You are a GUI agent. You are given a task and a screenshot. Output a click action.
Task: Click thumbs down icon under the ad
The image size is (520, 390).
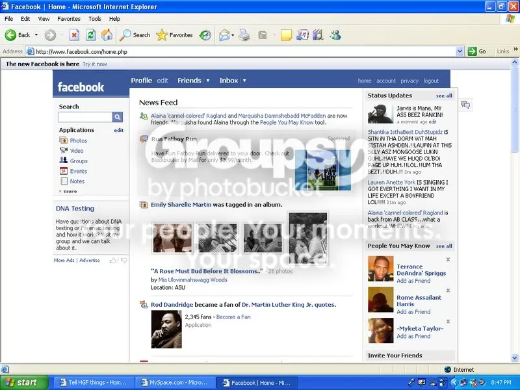[123, 261]
